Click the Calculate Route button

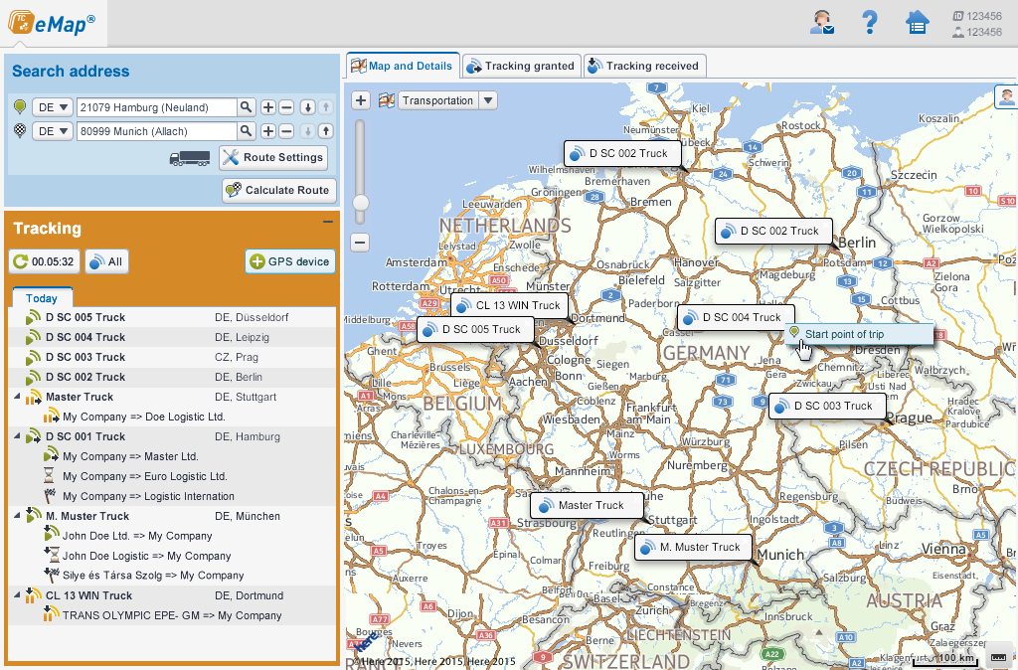coord(277,190)
